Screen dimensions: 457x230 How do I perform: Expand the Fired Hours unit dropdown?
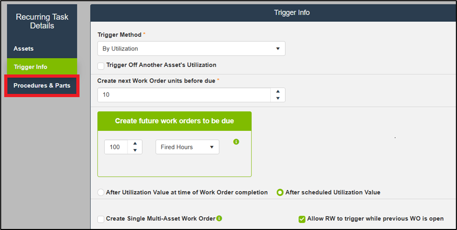(187, 147)
